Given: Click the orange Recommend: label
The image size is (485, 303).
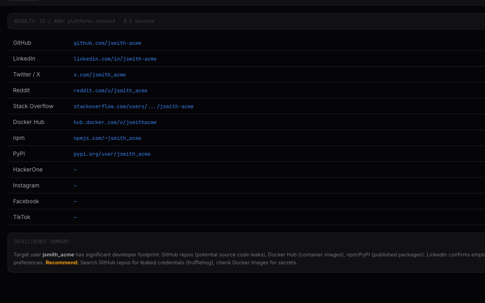Looking at the screenshot, I should tap(62, 262).
